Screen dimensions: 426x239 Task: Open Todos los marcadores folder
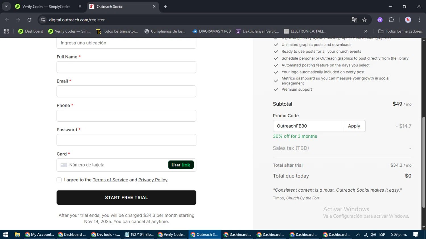tap(400, 31)
